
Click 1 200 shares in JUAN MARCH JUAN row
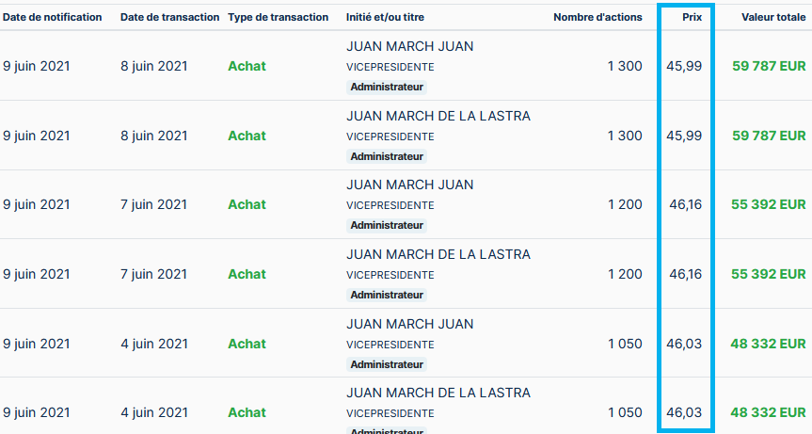625,204
